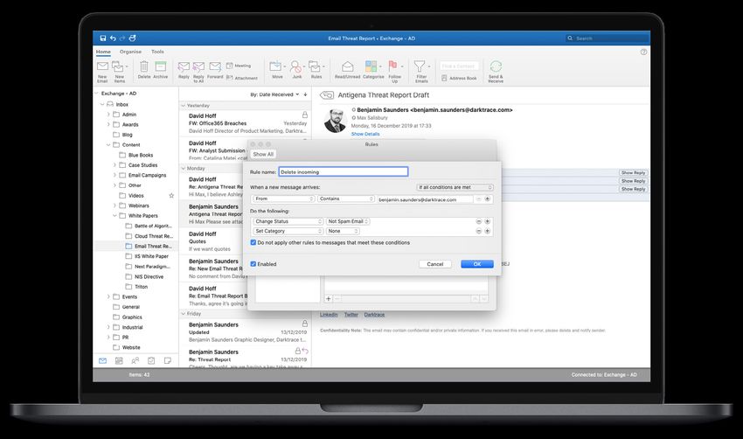Open the Set Category action dropdown
Image resolution: width=743 pixels, height=439 pixels.
point(288,231)
